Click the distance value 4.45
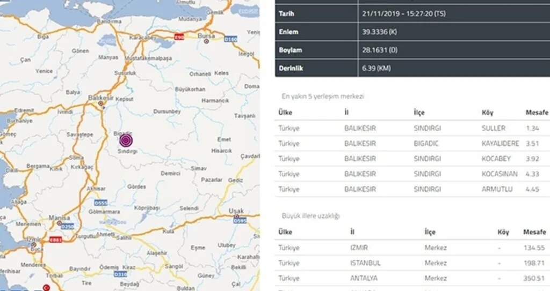This screenshot has height=291, width=550. tap(532, 189)
